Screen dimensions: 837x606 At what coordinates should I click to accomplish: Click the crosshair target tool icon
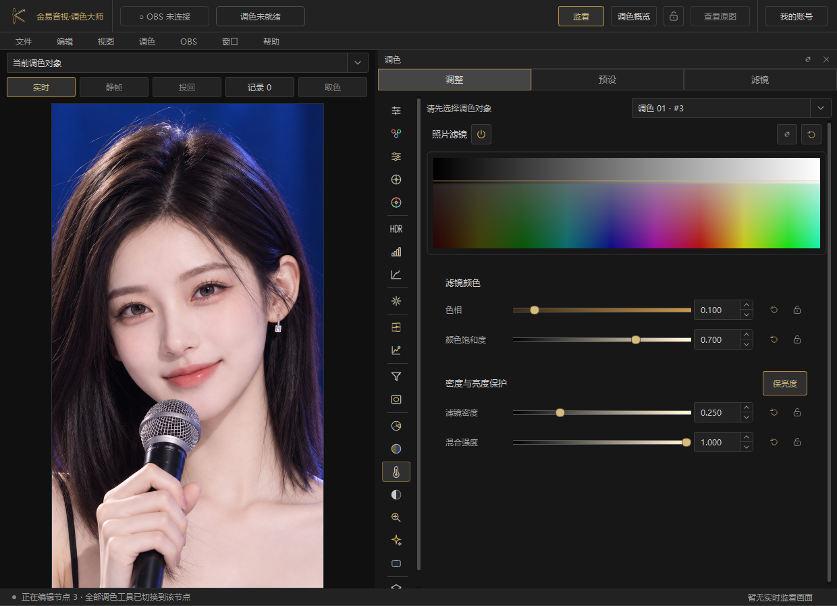(x=396, y=180)
